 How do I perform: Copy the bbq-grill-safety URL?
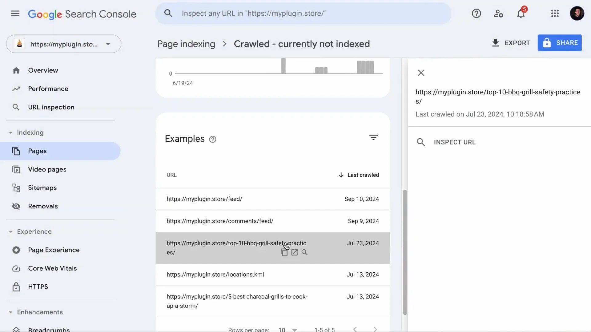(284, 252)
